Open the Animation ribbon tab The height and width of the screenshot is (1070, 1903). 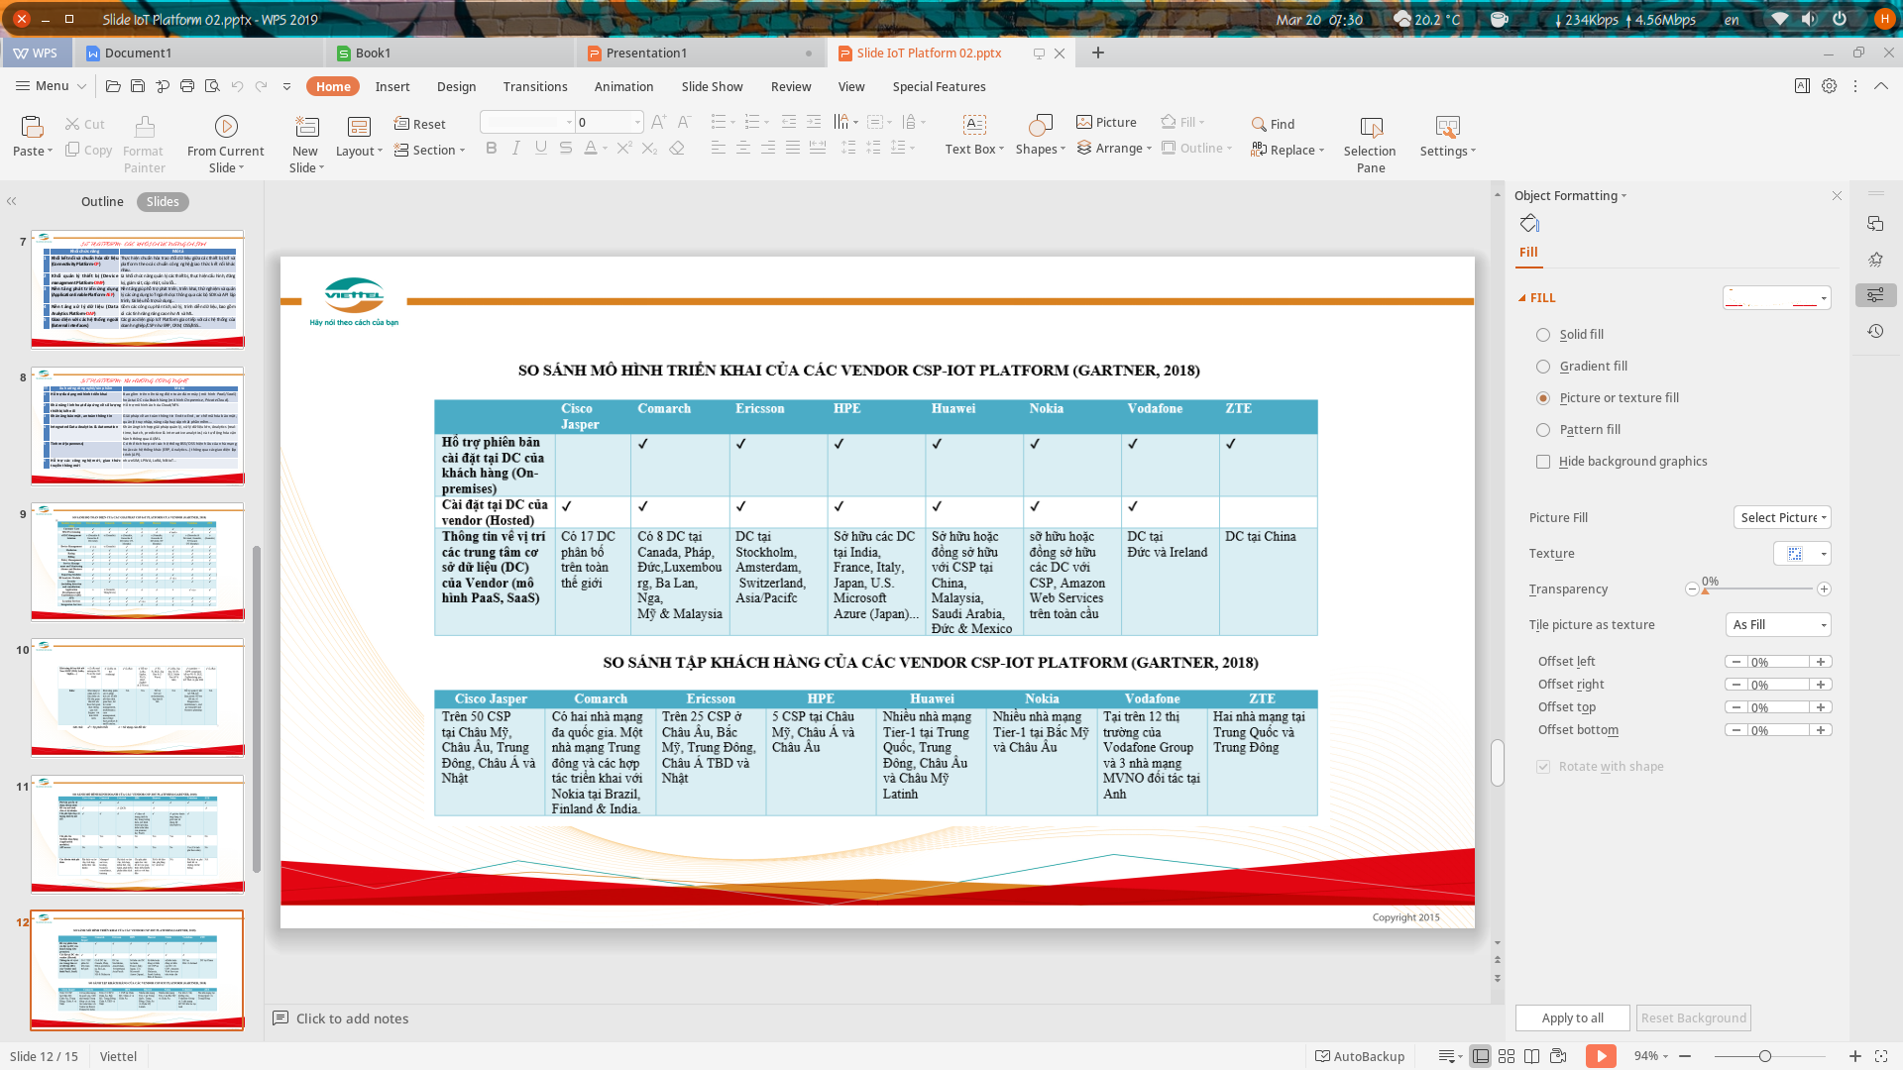[623, 86]
